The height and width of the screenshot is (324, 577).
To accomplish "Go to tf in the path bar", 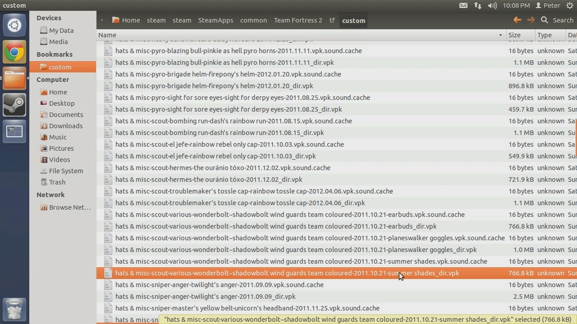I will (332, 20).
